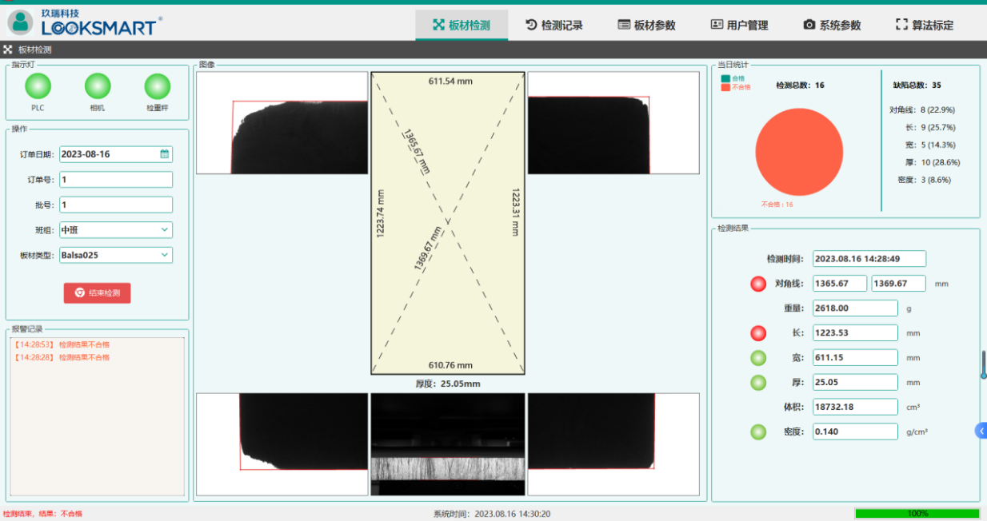
Task: Click the PLC green indicator light
Action: tap(38, 86)
